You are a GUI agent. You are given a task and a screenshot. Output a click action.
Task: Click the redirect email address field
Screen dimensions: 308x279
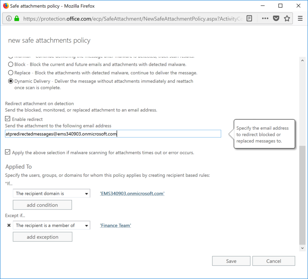[x=113, y=133]
